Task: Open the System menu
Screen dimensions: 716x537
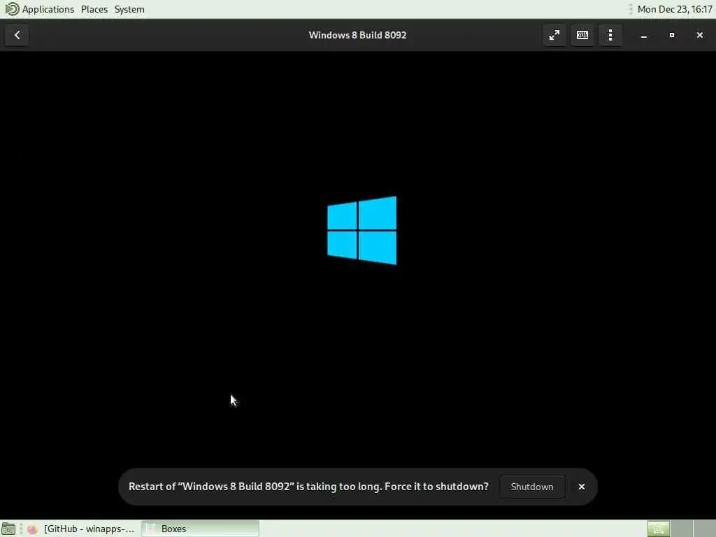Action: [x=129, y=9]
